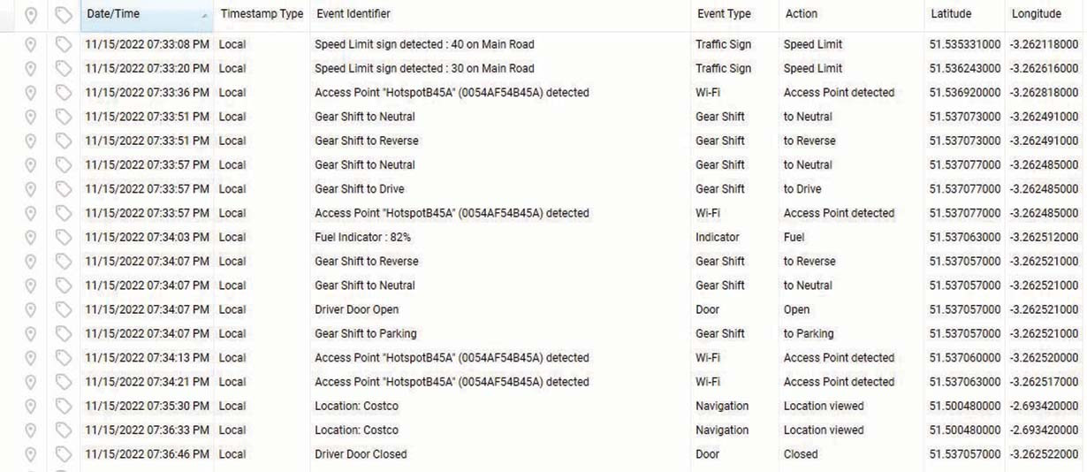Sort by Event Identifier column header
Image resolution: width=1087 pixels, height=472 pixels.
pos(353,14)
